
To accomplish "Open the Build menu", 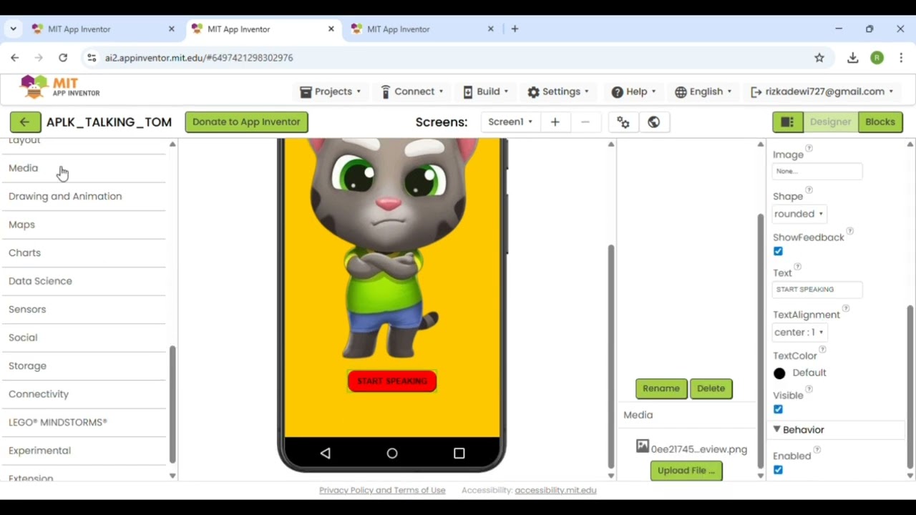I will click(485, 92).
